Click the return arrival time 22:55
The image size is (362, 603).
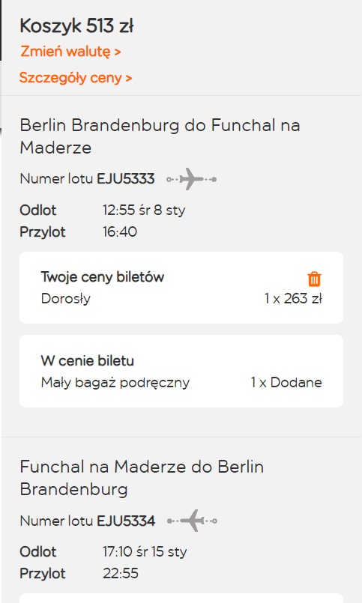[x=121, y=573]
